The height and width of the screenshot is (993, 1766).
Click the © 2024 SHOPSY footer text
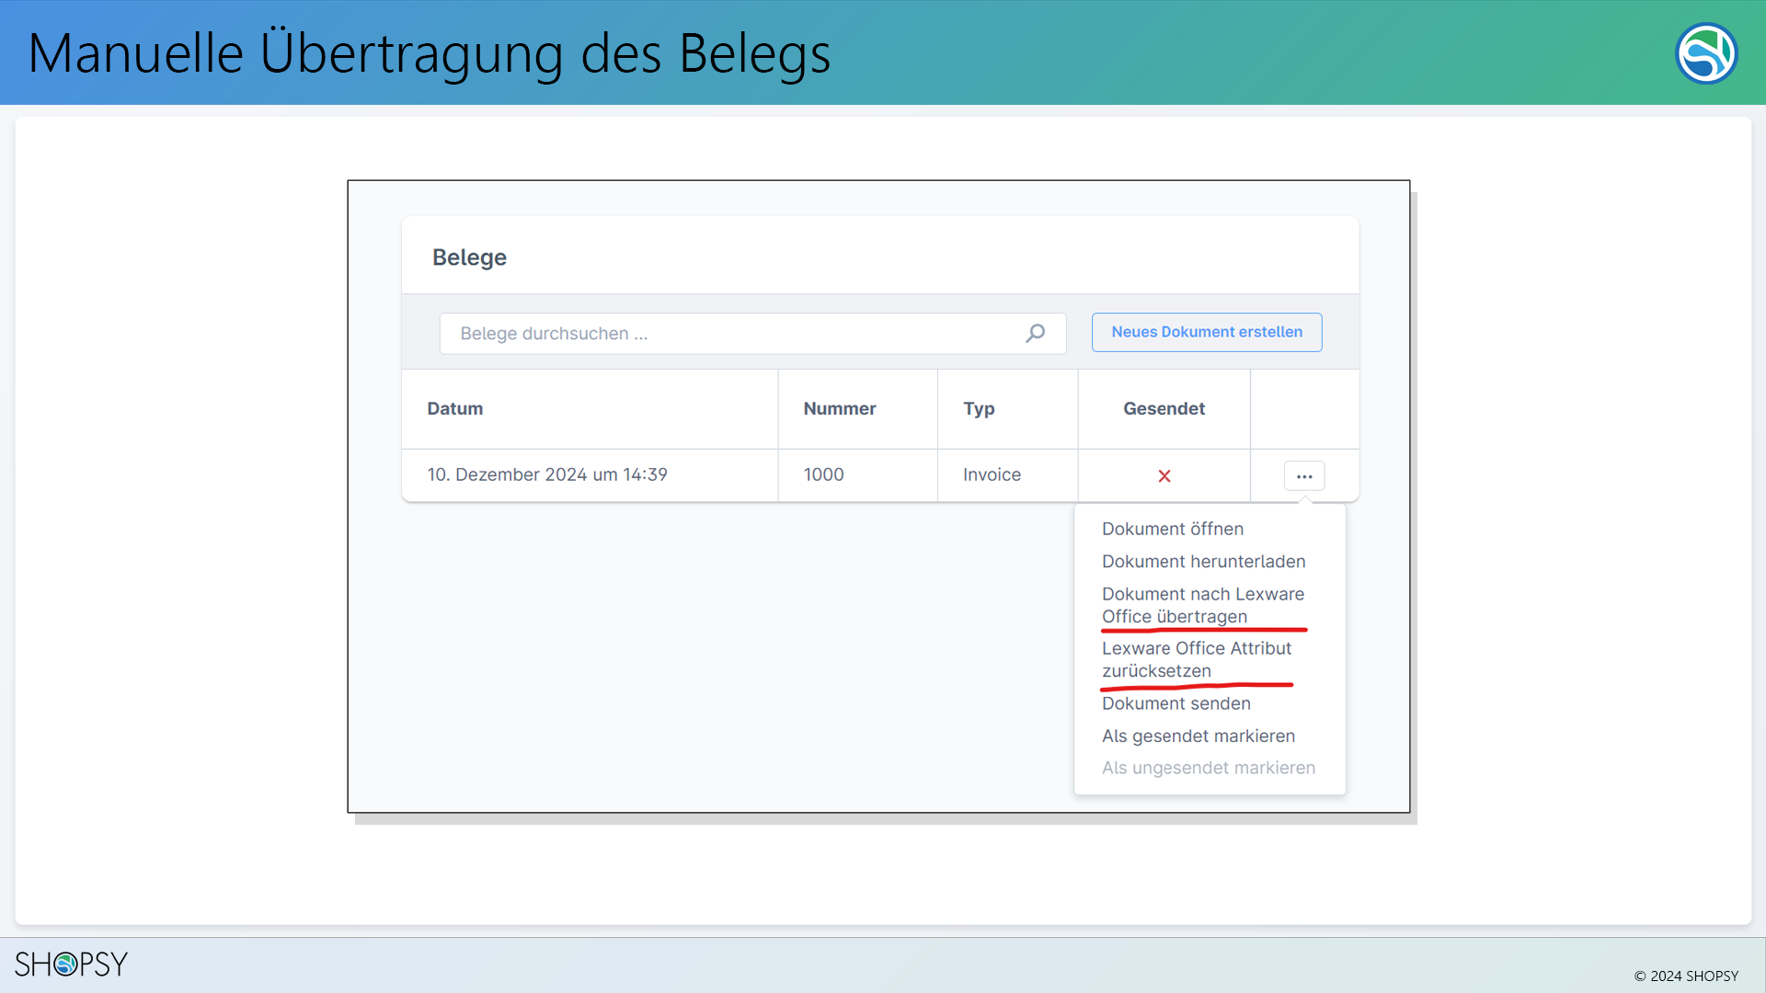(x=1686, y=976)
